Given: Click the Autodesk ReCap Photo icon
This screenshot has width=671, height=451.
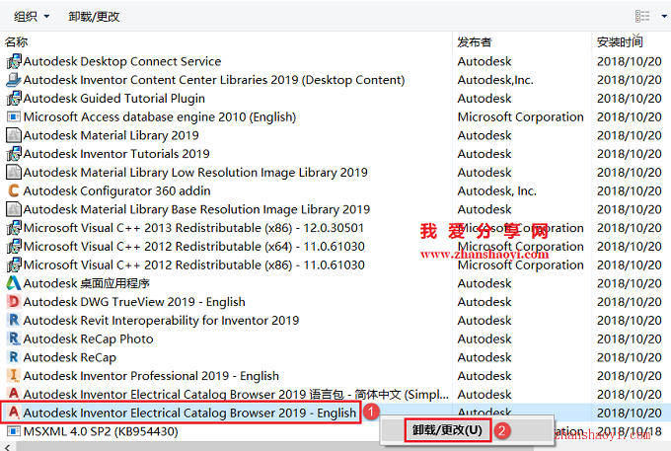Looking at the screenshot, I should click(x=14, y=338).
